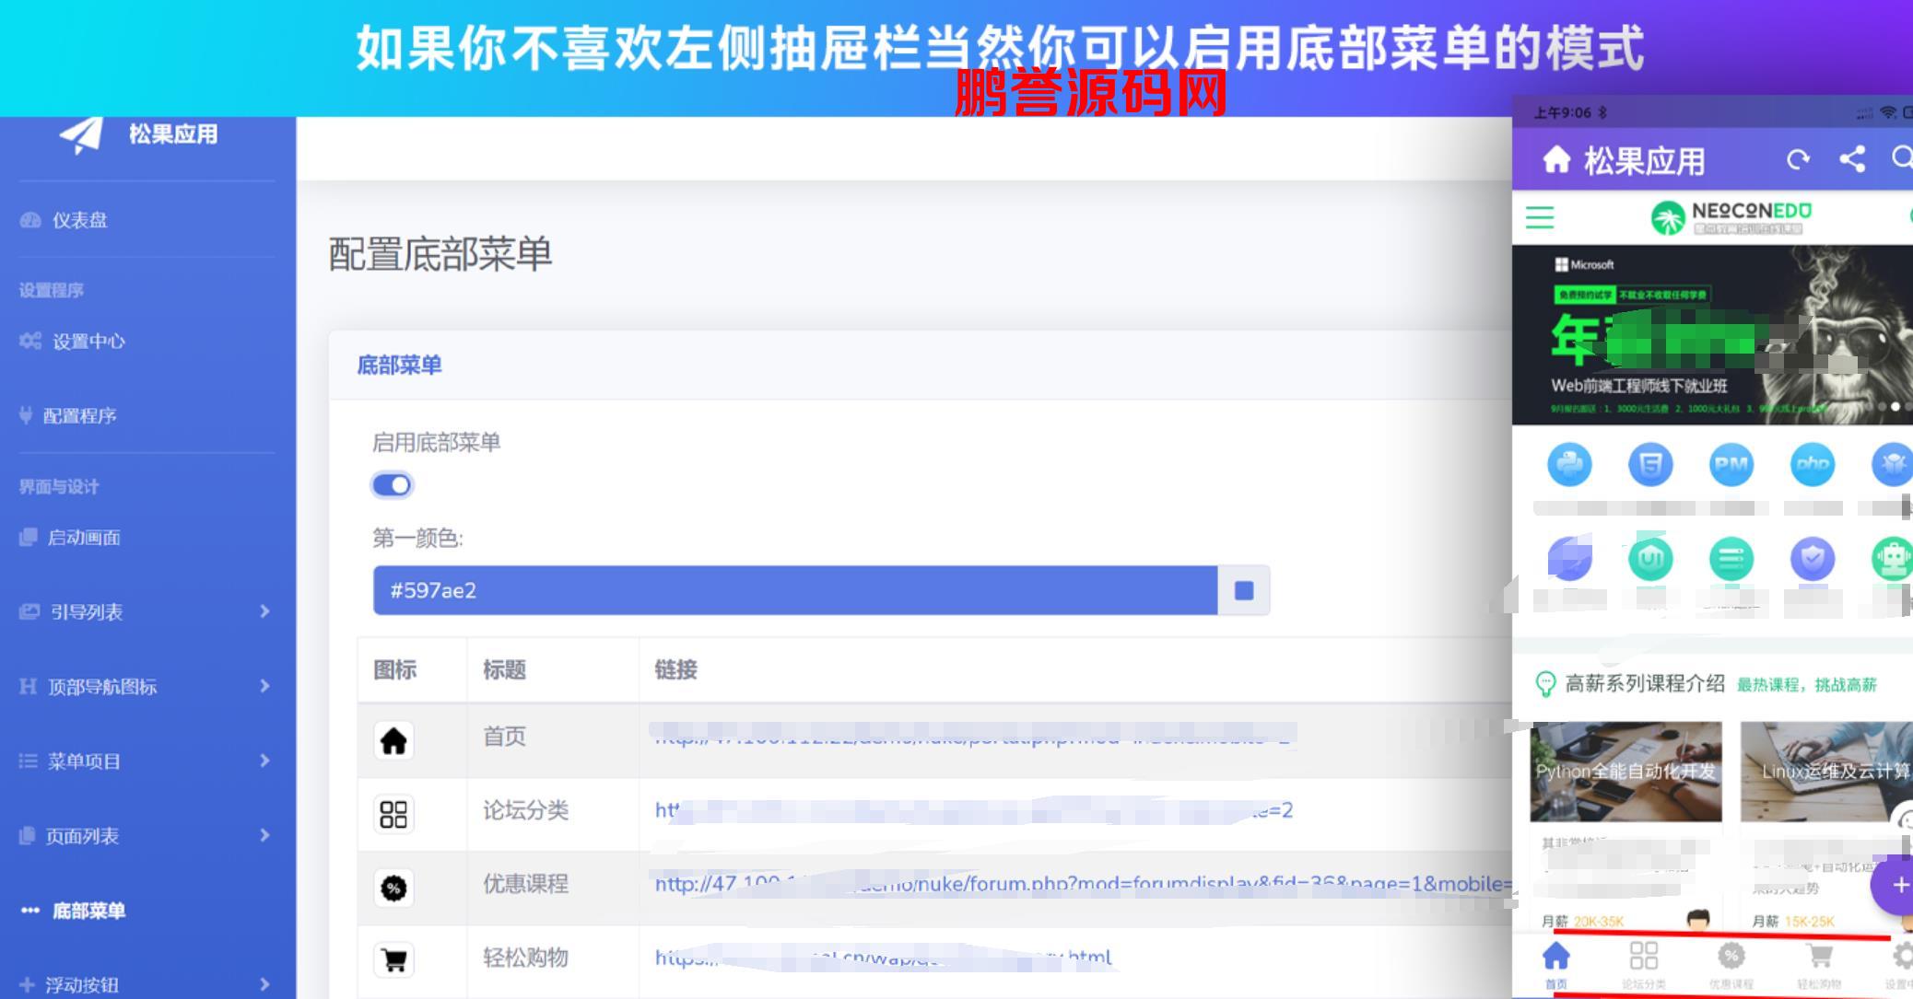Click the gears icon beside 设置中心

(x=30, y=342)
